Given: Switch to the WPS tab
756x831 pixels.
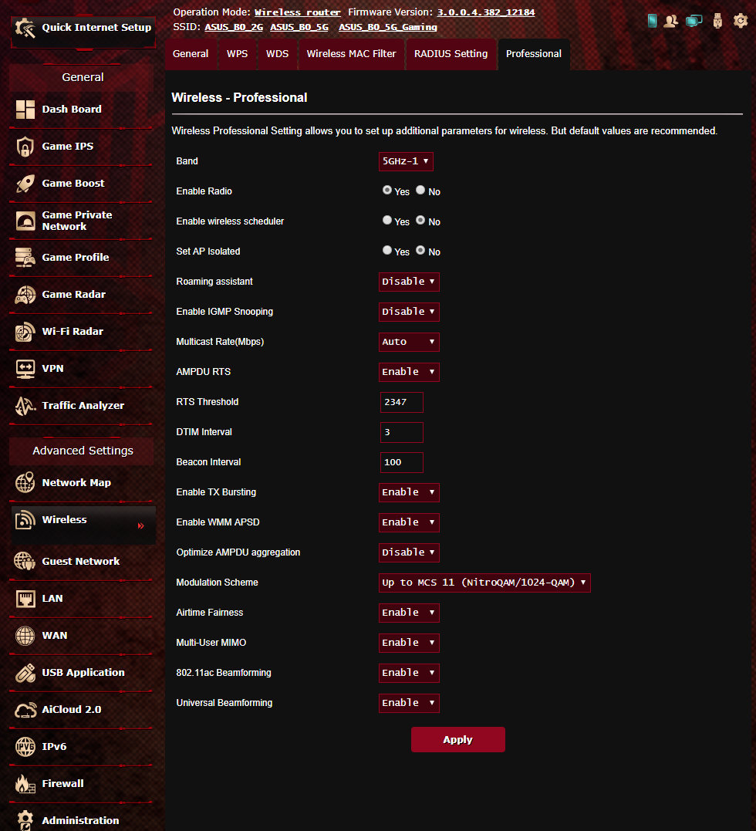Looking at the screenshot, I should (237, 54).
